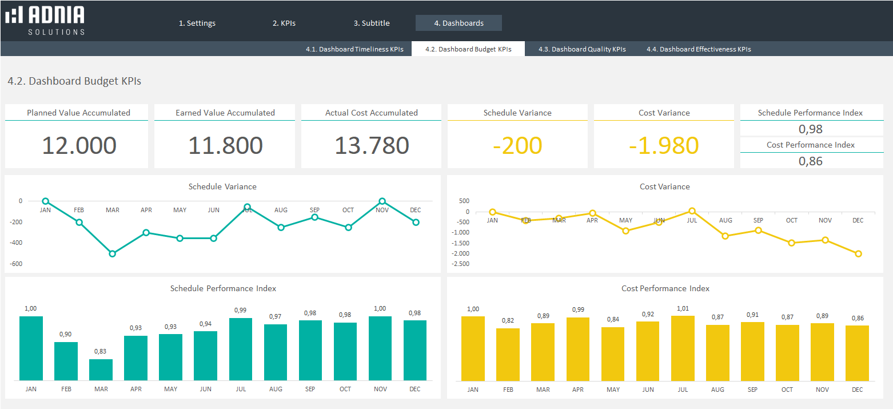Image resolution: width=893 pixels, height=409 pixels.
Task: Select the MAR bar in Schedule Performance Index
Action: [101, 370]
